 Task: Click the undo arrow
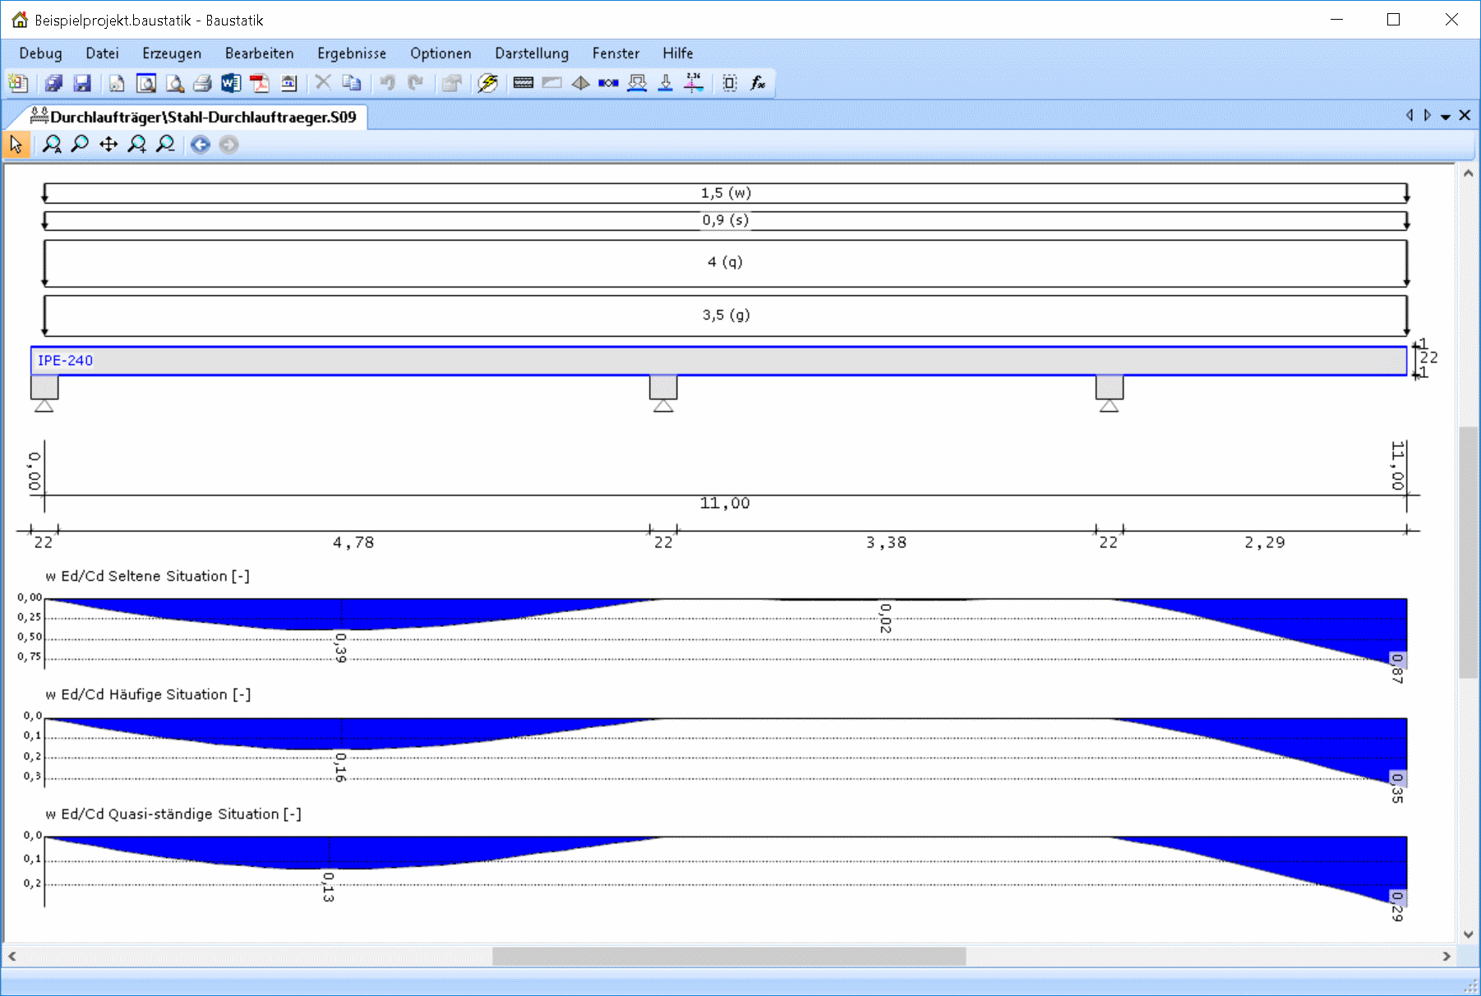coord(387,82)
